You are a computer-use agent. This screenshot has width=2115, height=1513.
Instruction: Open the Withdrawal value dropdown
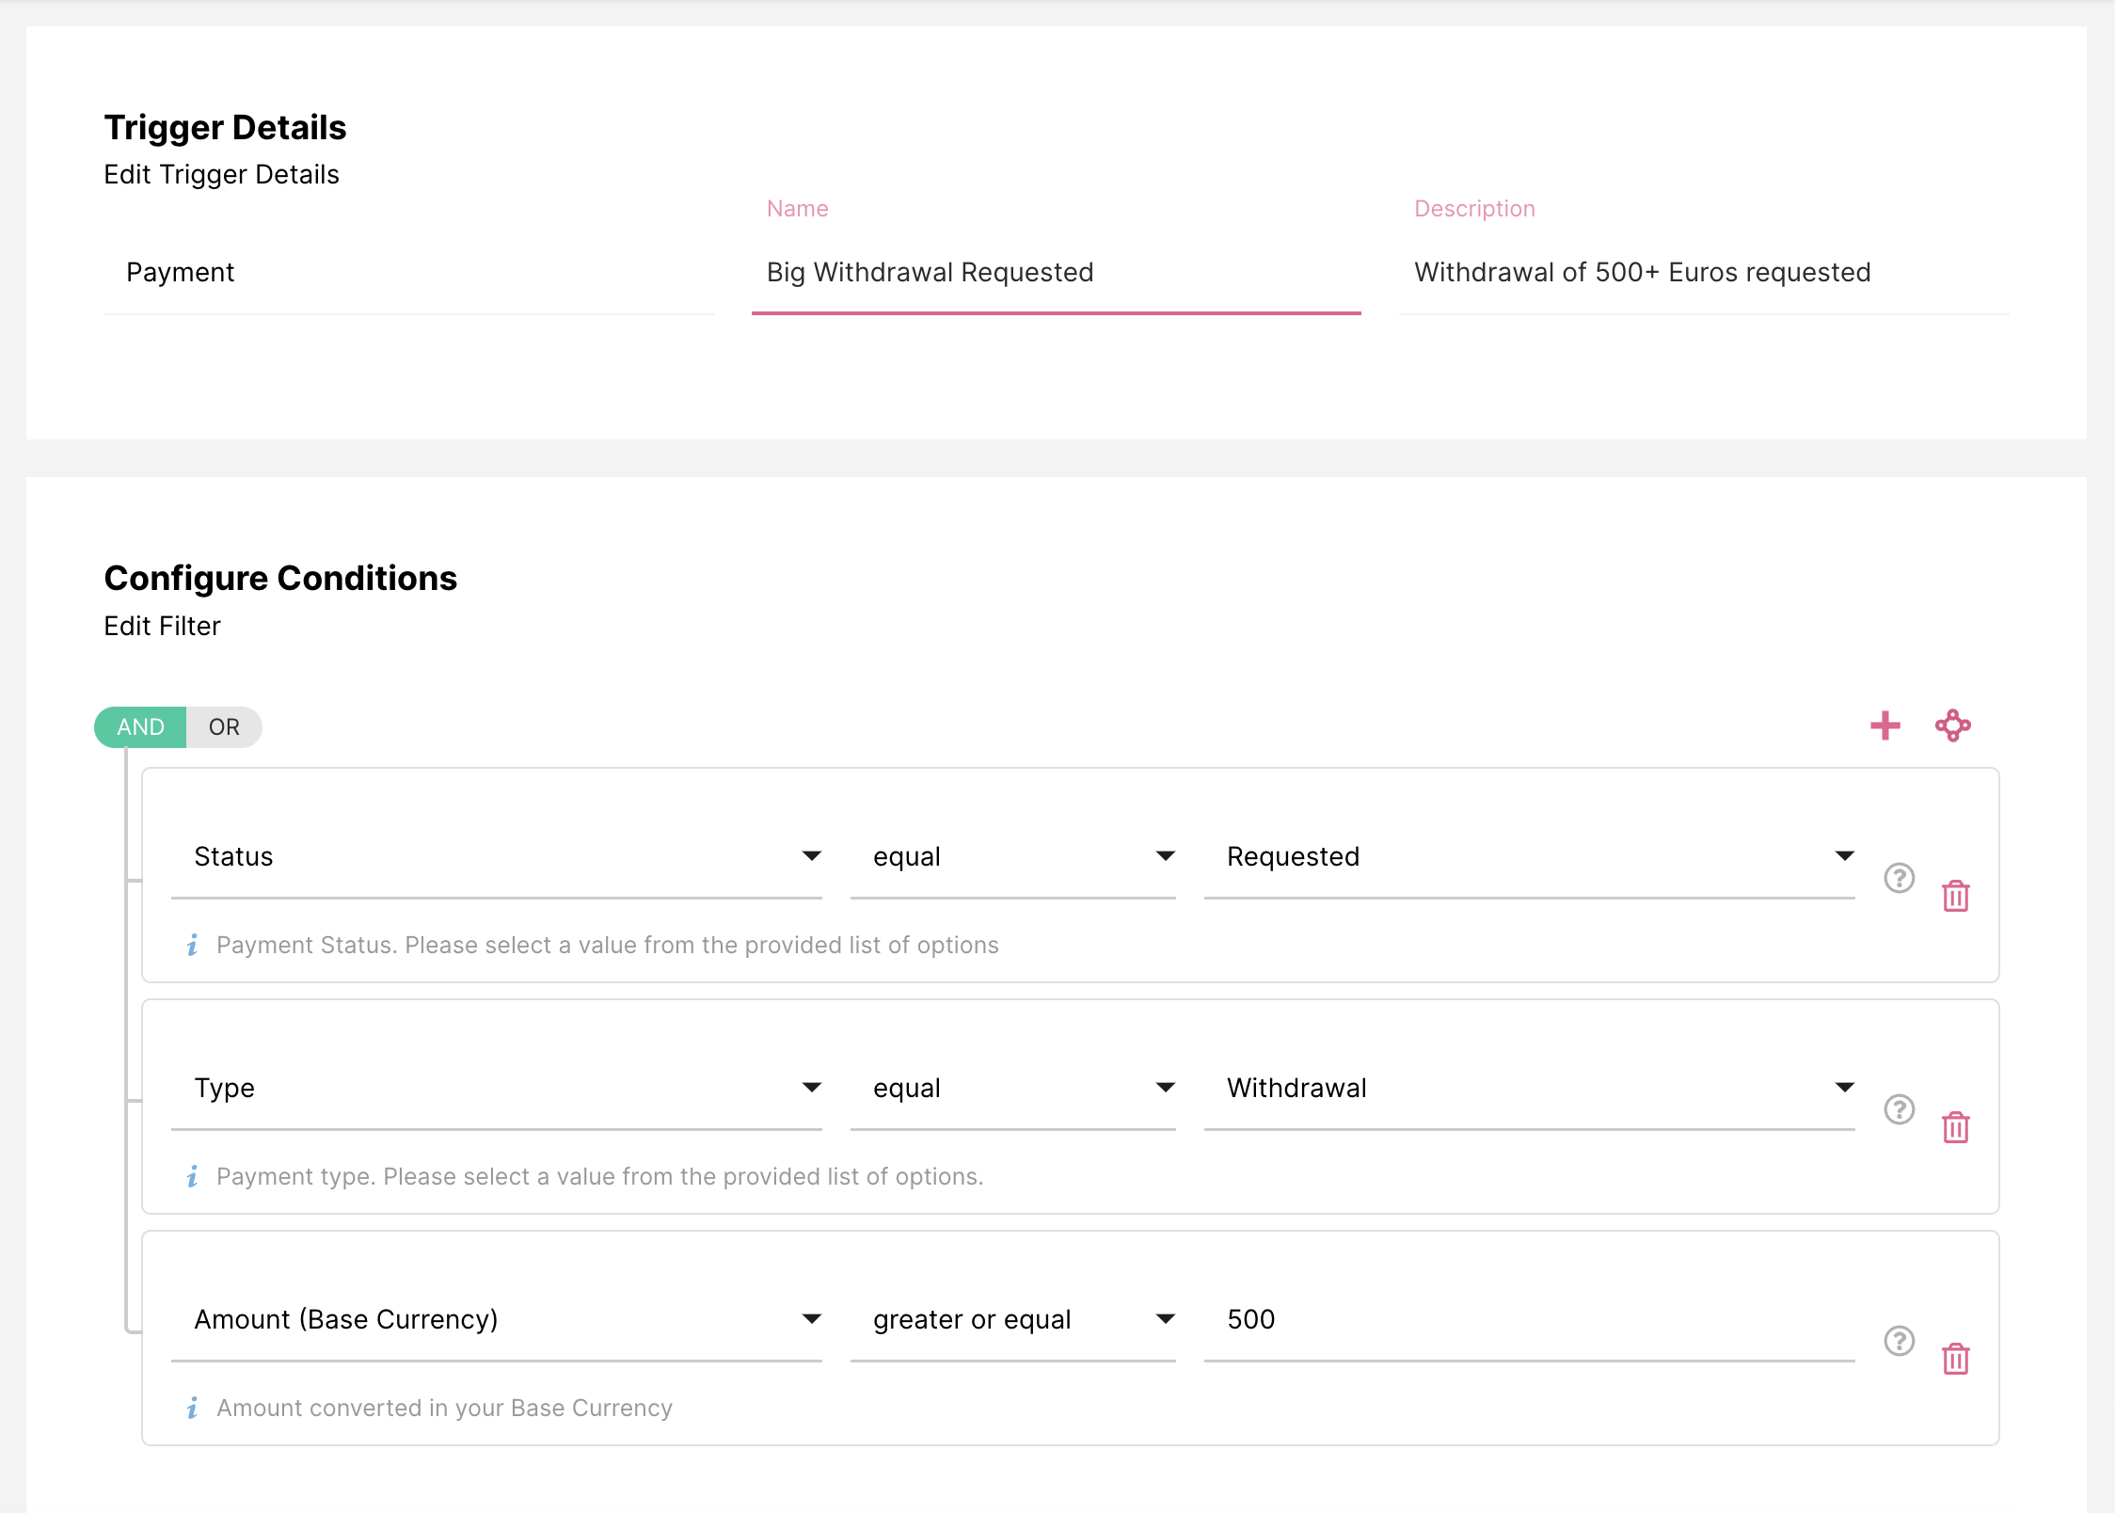pyautogui.click(x=1528, y=1089)
